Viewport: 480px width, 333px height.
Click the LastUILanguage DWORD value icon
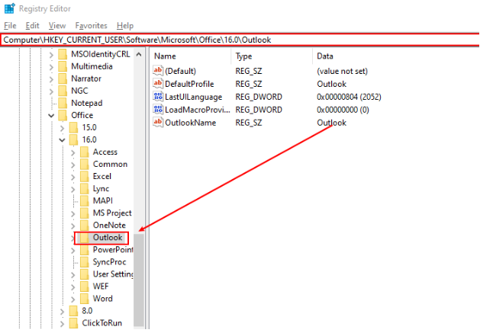[158, 97]
